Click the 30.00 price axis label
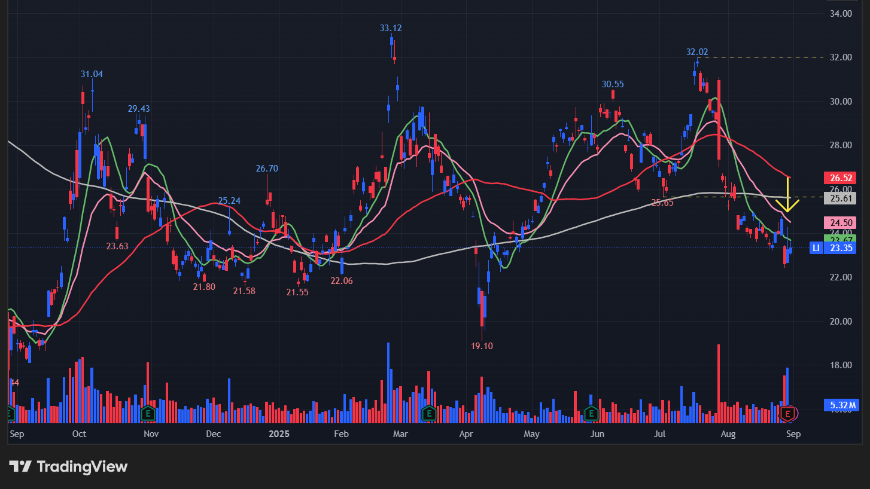This screenshot has height=489, width=870. click(841, 101)
